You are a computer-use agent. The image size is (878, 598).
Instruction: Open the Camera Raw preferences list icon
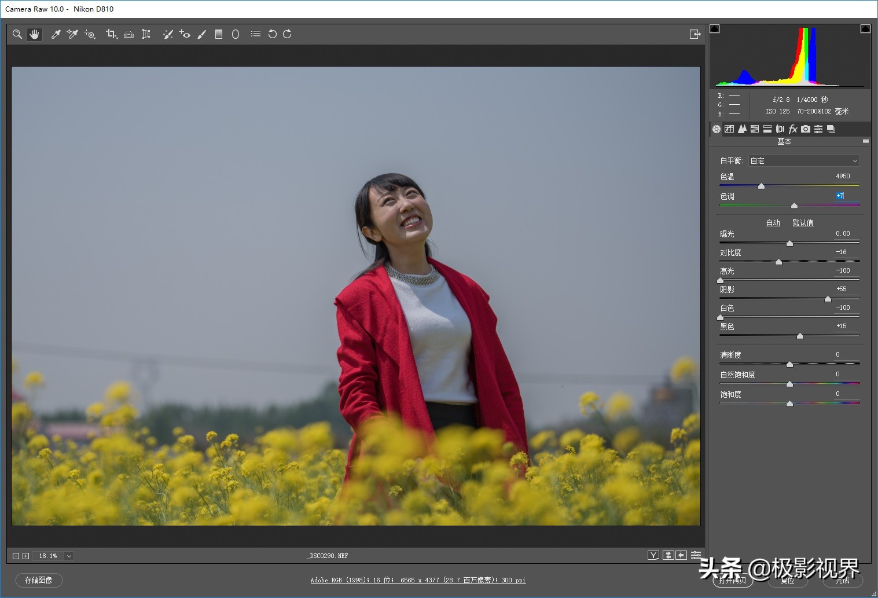coord(255,34)
